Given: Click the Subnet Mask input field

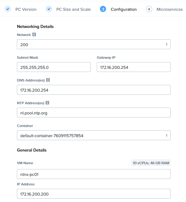Looking at the screenshot, I should (x=54, y=67).
